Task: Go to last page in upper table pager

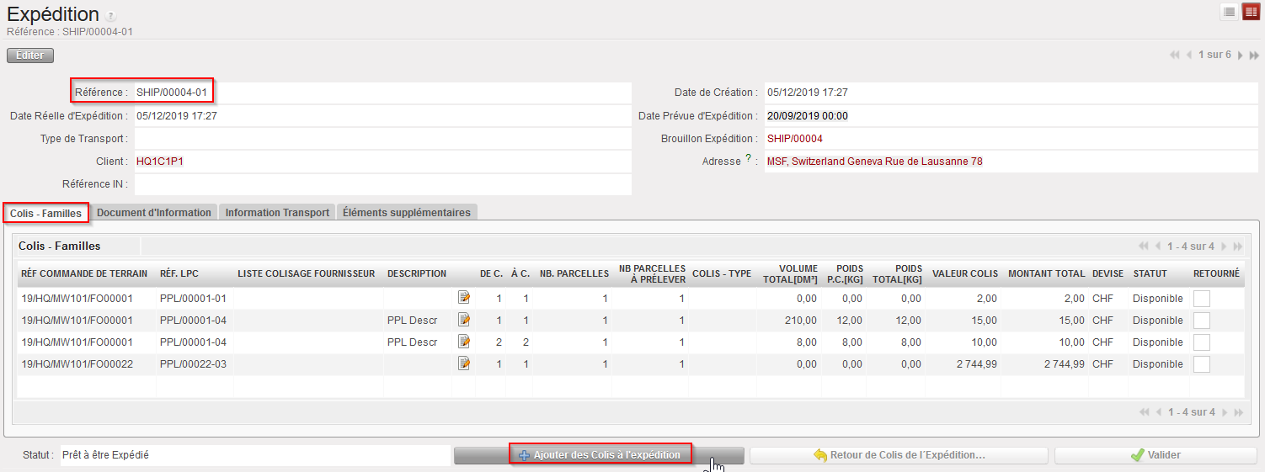Action: [1238, 247]
